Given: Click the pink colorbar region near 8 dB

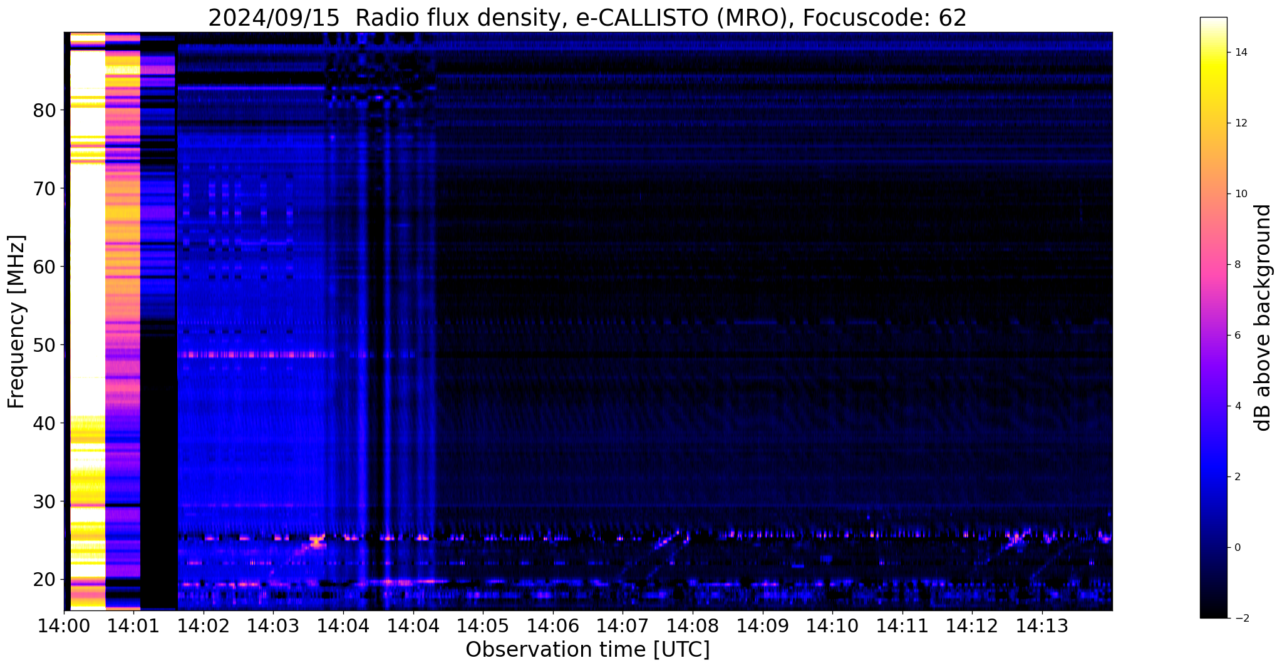Looking at the screenshot, I should pyautogui.click(x=1213, y=265).
